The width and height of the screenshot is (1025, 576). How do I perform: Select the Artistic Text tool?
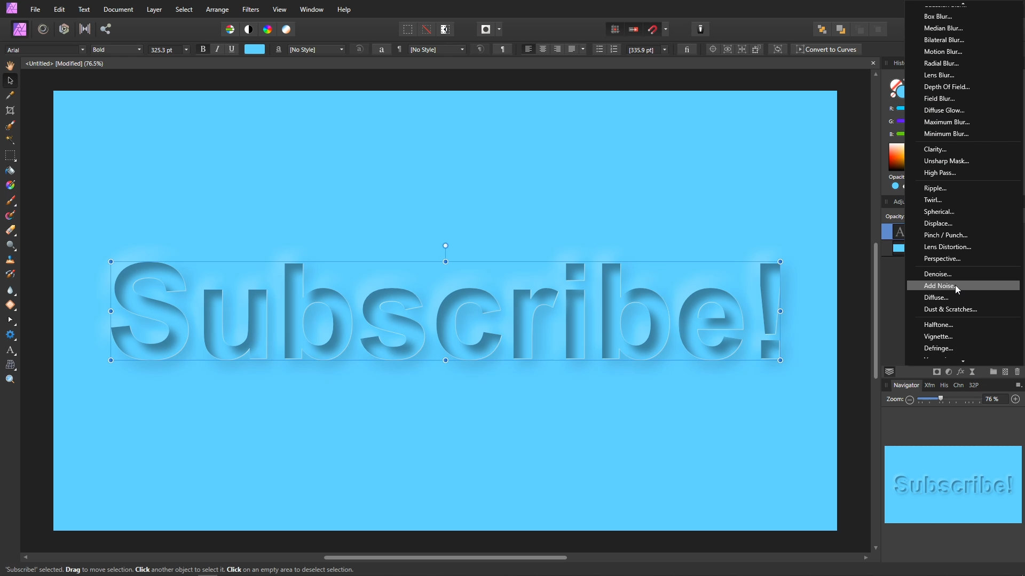[10, 350]
